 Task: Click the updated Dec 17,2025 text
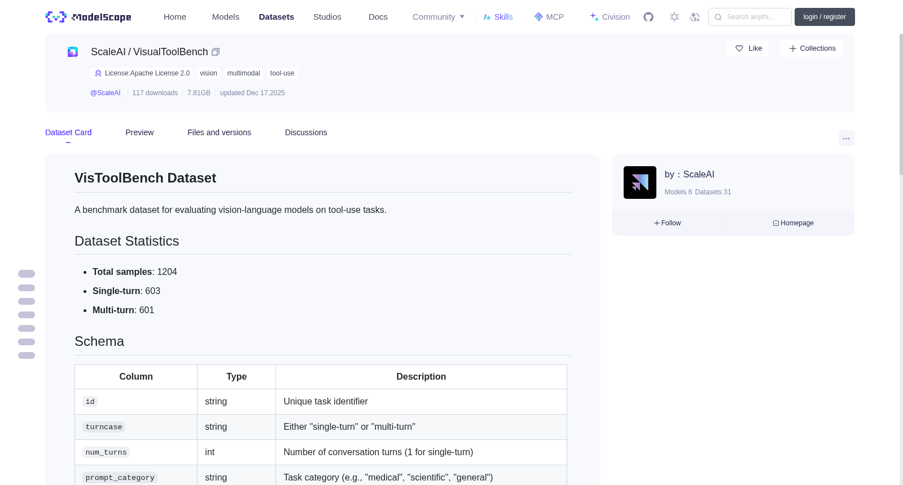[252, 93]
